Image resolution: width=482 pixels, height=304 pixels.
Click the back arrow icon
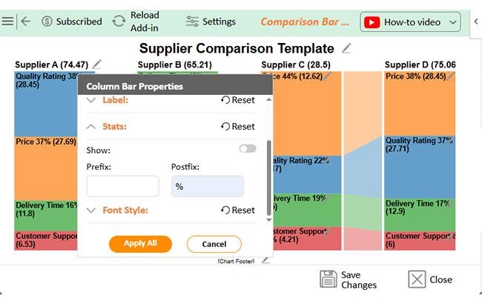pos(26,22)
